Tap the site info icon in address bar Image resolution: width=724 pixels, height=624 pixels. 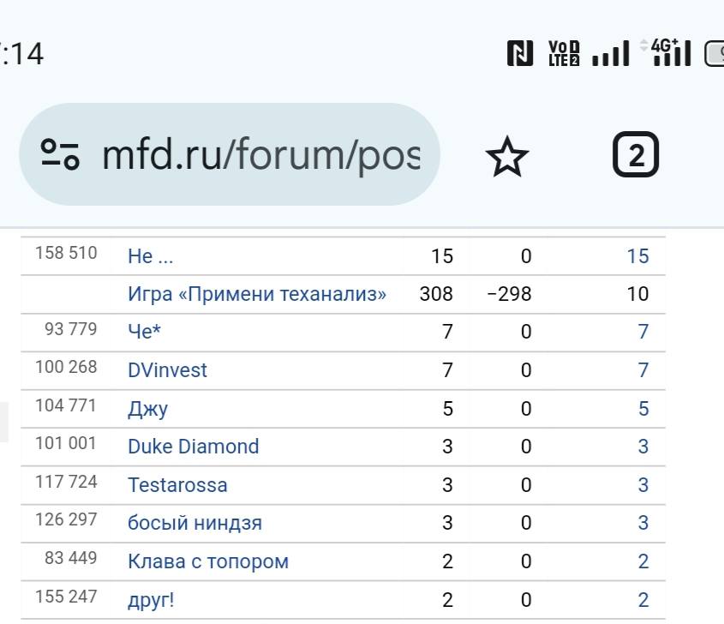[x=60, y=154]
